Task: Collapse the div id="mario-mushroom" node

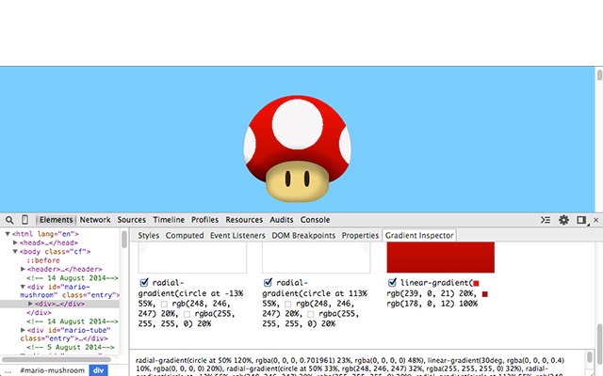Action: click(x=23, y=287)
